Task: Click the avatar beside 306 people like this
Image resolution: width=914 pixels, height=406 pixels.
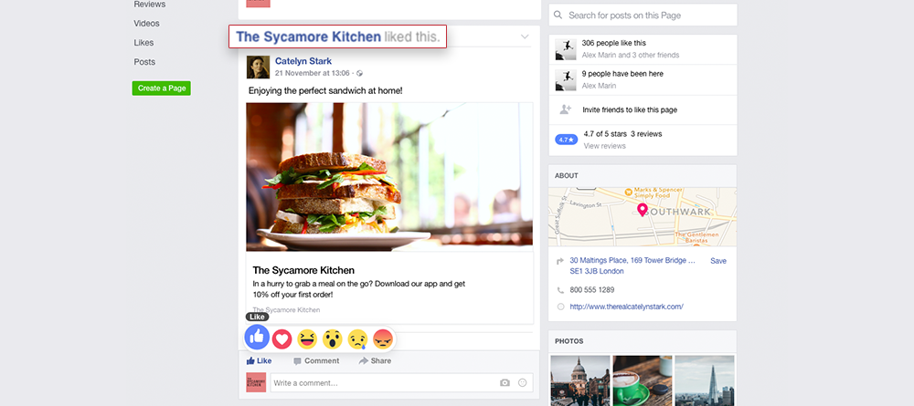Action: tap(566, 49)
